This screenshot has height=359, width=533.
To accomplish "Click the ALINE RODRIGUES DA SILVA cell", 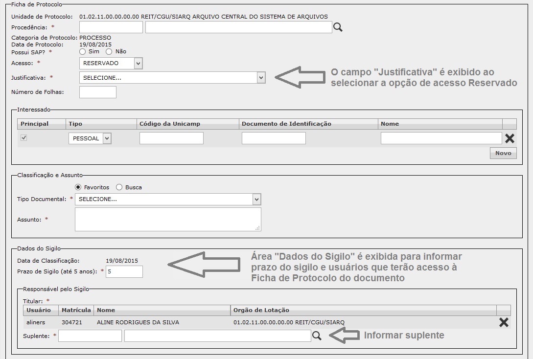I will [x=138, y=322].
